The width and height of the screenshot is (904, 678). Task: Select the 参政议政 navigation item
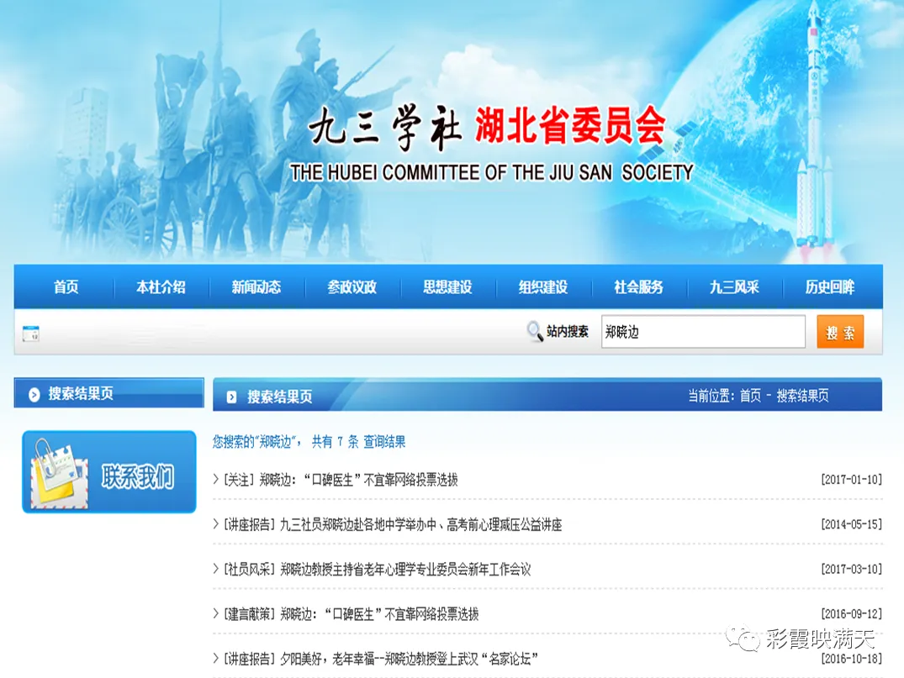(352, 287)
